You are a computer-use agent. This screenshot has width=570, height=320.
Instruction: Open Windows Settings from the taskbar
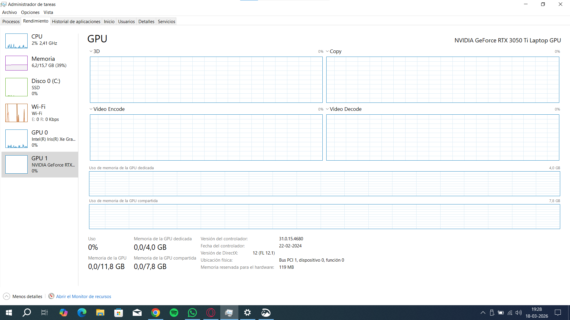click(x=248, y=313)
